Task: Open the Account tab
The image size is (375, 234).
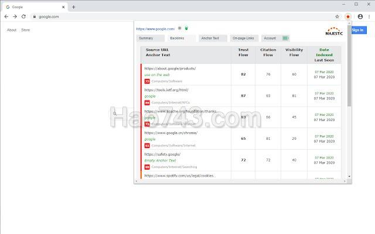Action: pyautogui.click(x=275, y=38)
